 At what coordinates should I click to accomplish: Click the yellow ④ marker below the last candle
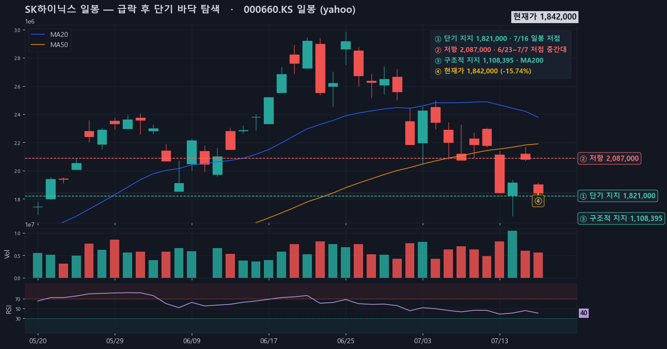[x=538, y=201]
